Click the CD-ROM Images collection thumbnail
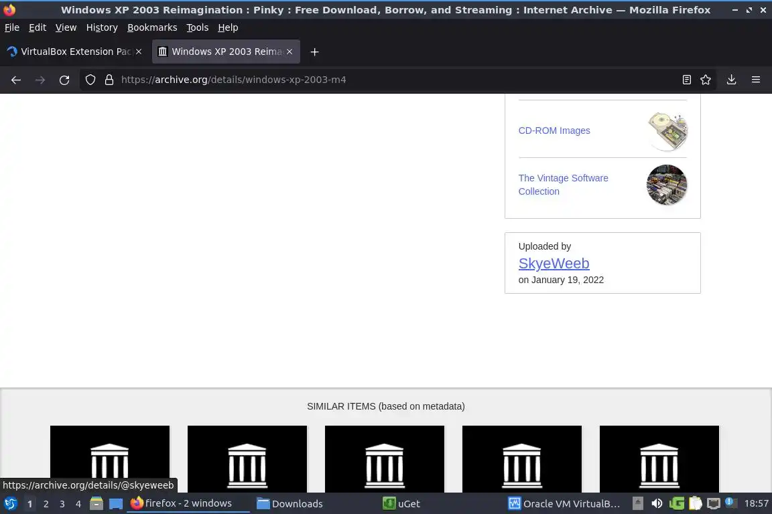Viewport: 772px width, 514px height. [x=667, y=131]
